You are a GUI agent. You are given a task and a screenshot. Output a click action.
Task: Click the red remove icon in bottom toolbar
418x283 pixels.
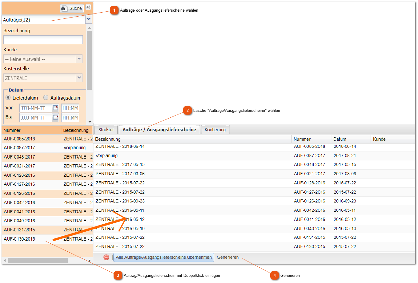tap(106, 257)
